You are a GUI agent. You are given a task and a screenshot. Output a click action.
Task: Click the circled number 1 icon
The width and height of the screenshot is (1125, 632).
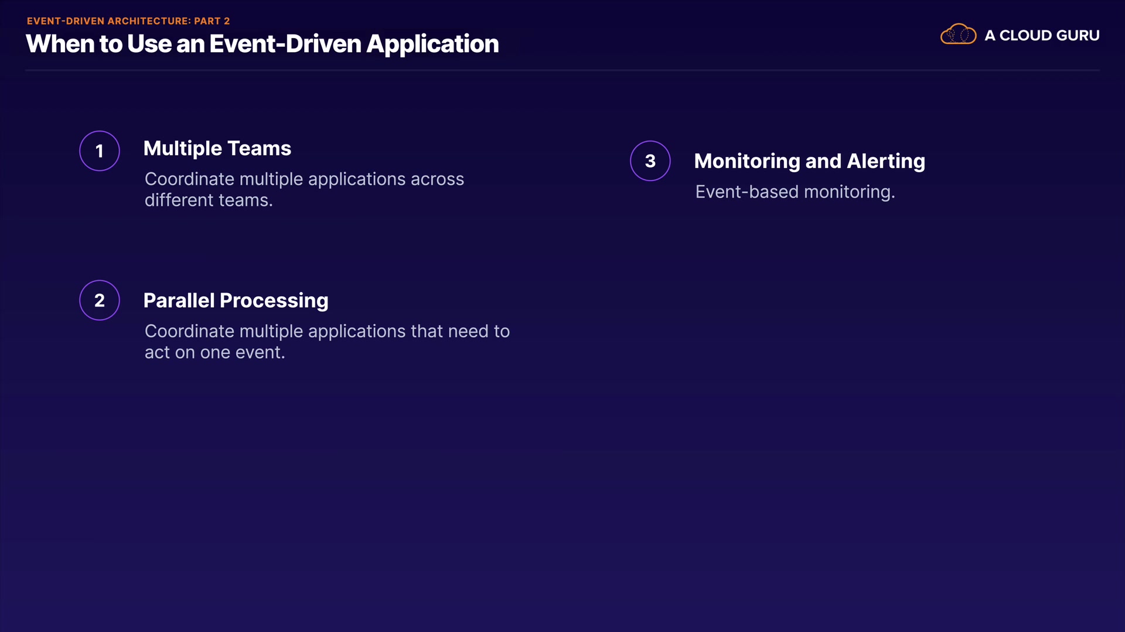coord(100,151)
